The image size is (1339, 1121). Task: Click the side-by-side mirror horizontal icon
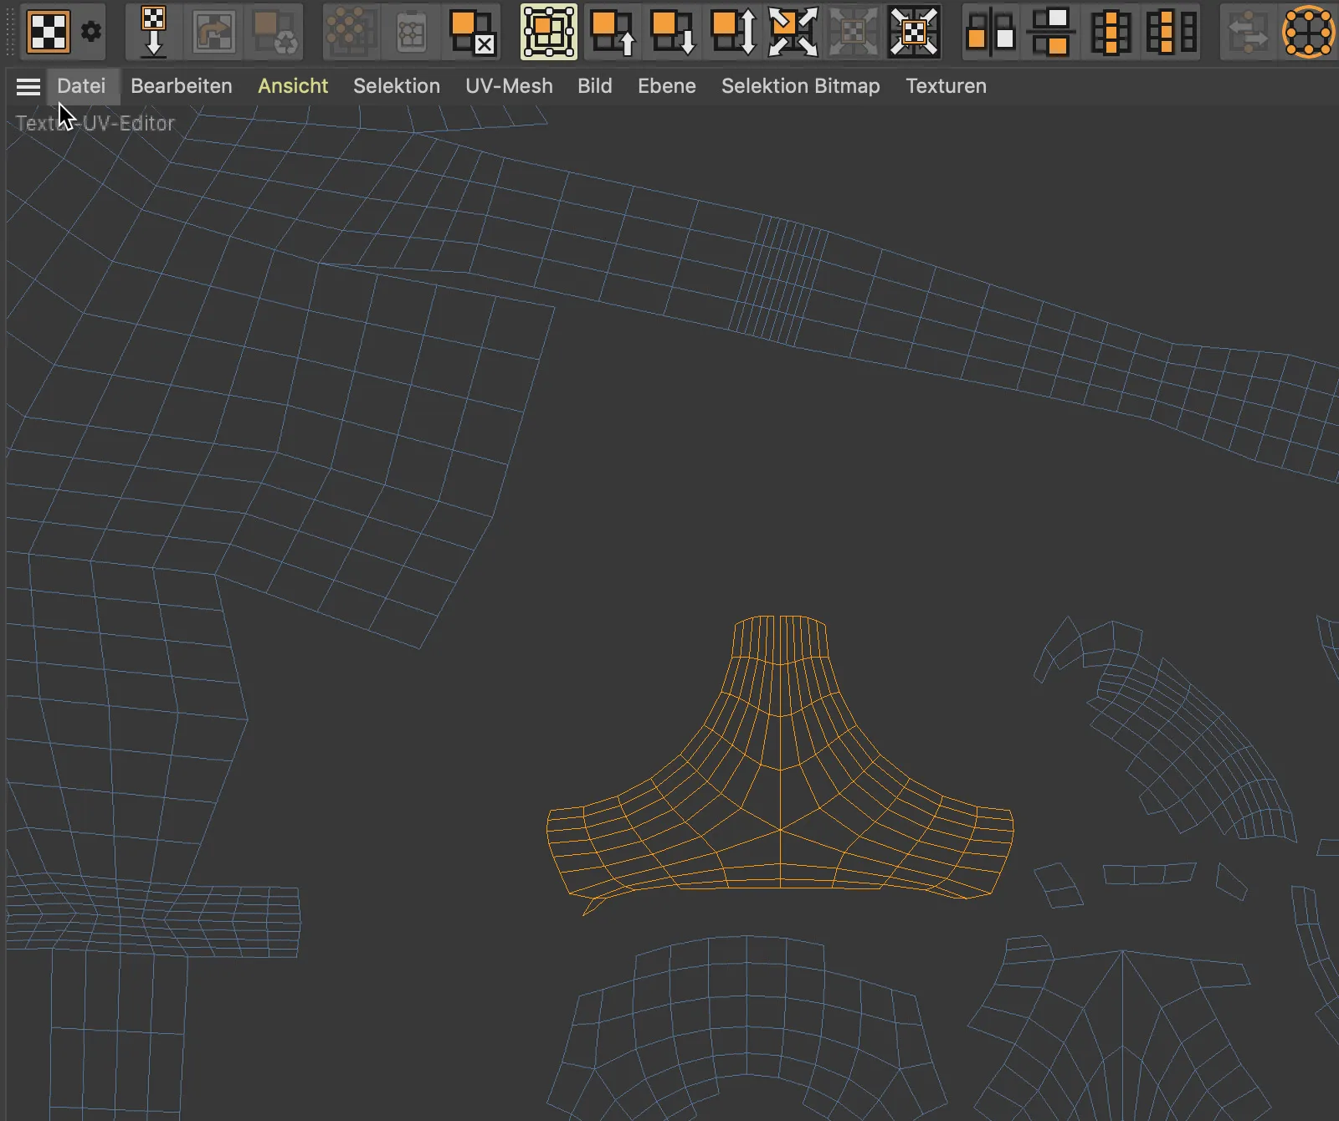991,32
